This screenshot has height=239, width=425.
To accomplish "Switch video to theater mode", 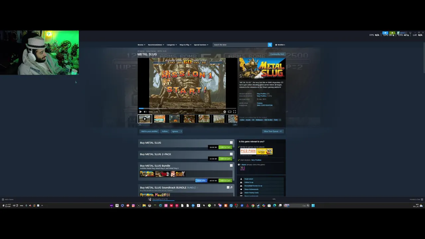I will pyautogui.click(x=229, y=112).
